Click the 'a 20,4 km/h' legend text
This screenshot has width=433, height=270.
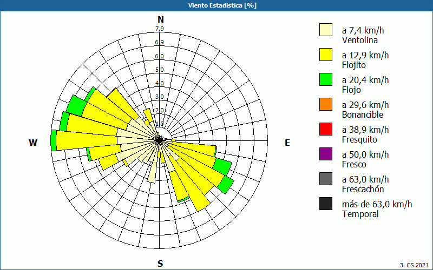pos(365,80)
